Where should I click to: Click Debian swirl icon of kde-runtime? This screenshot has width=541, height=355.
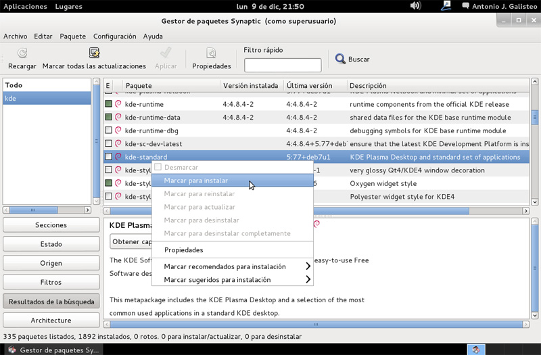tap(118, 104)
